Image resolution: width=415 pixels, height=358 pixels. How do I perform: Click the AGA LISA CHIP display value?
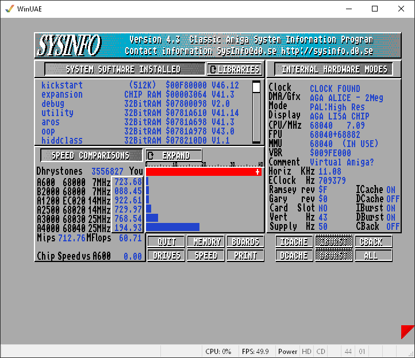pyautogui.click(x=340, y=117)
